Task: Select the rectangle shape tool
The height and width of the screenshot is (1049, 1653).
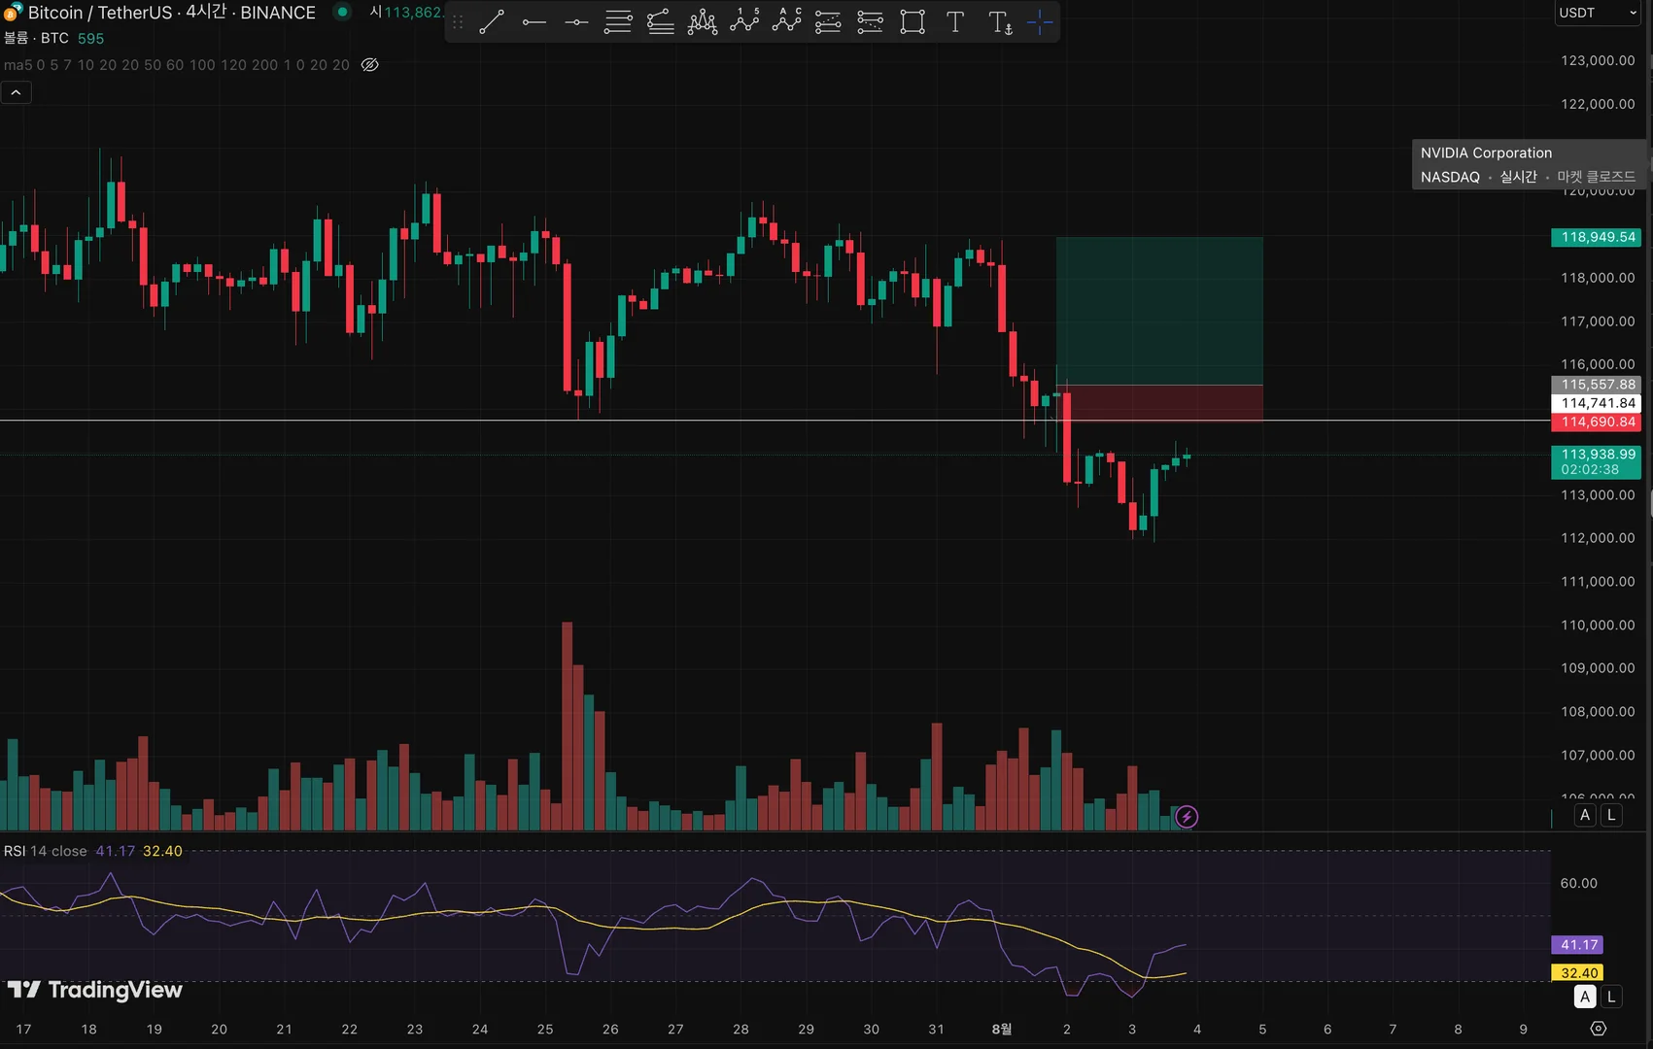Action: pos(913,21)
